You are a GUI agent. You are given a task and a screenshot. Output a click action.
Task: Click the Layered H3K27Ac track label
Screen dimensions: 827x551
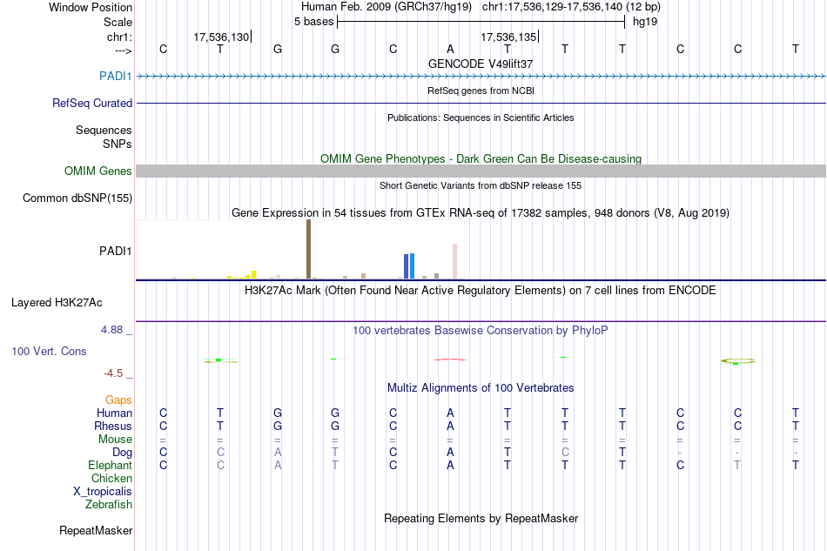coord(57,303)
